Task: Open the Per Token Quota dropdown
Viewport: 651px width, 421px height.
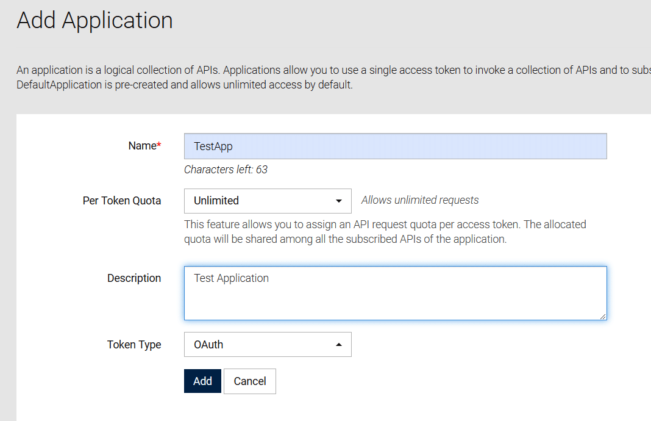Action: 267,201
